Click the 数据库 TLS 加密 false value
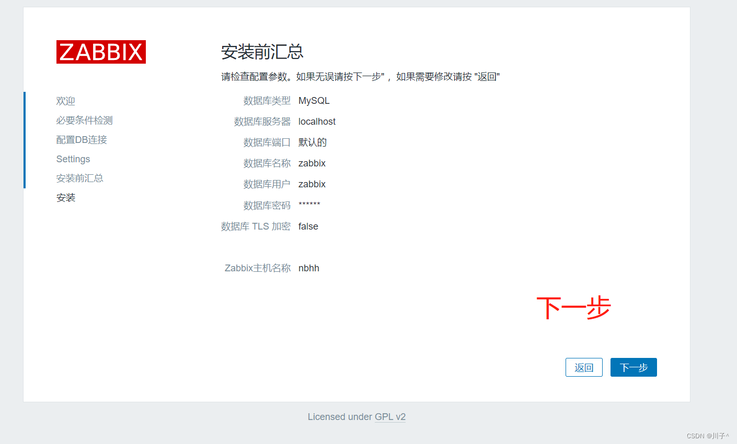The width and height of the screenshot is (737, 444). (x=308, y=226)
